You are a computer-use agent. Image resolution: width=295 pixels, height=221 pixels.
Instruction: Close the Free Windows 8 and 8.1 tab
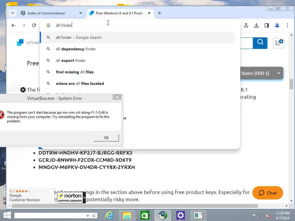[x=149, y=13]
